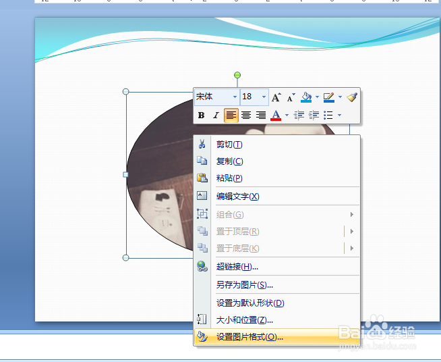Select 另存为图片(S)... menu entry
Screen dimensions: 441x362
coord(276,285)
